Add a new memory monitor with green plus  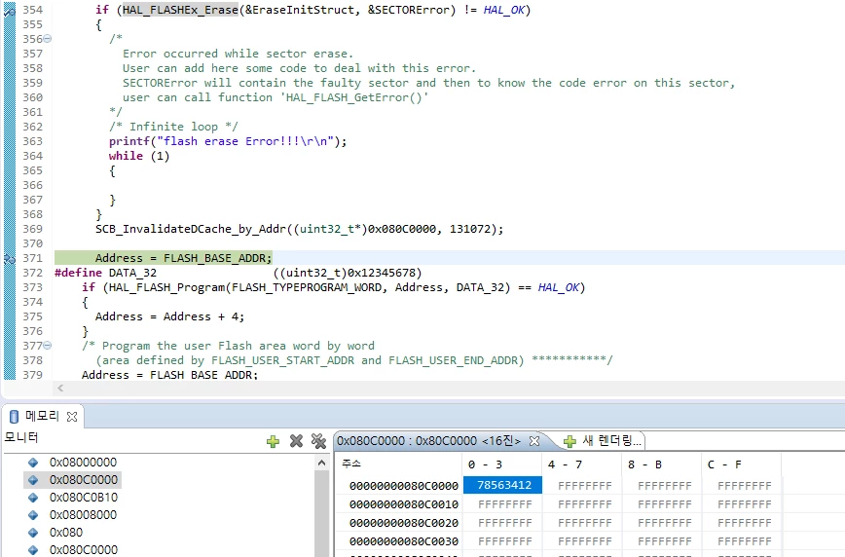click(x=273, y=442)
